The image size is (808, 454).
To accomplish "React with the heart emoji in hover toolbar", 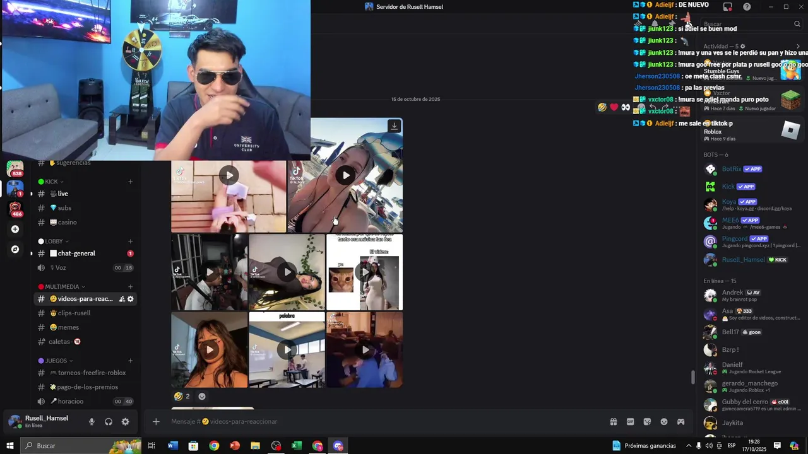I will tap(614, 107).
